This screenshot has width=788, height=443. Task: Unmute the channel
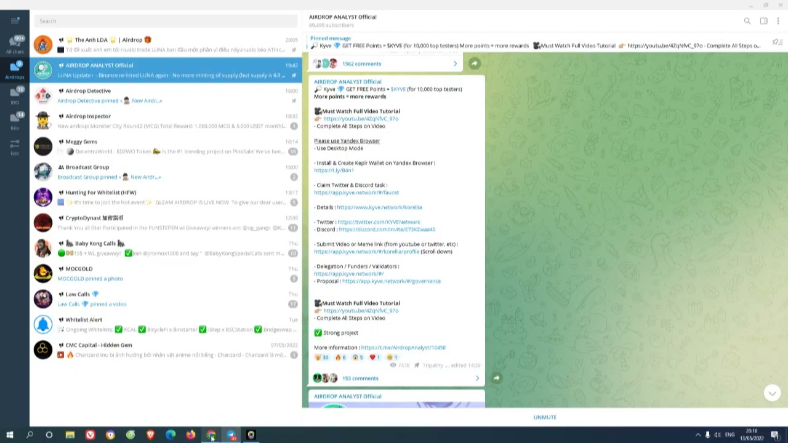pyautogui.click(x=545, y=417)
